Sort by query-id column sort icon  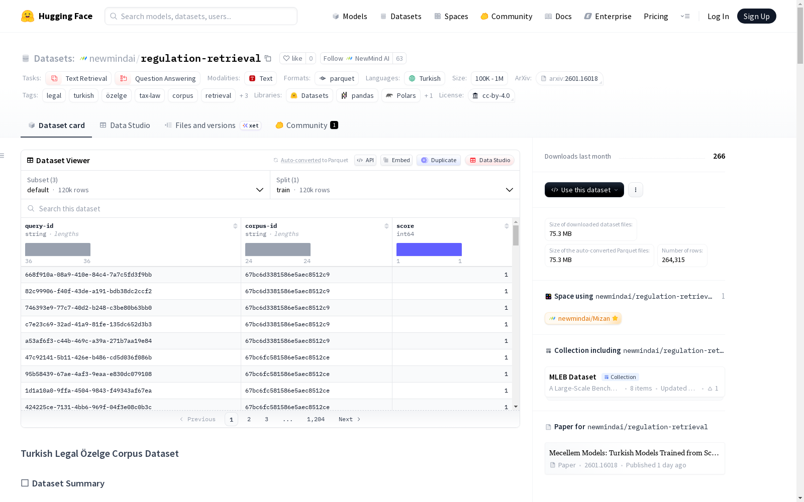235,226
